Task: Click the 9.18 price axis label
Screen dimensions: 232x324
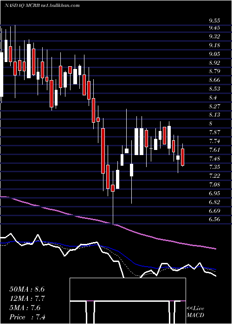Action: 214,45
